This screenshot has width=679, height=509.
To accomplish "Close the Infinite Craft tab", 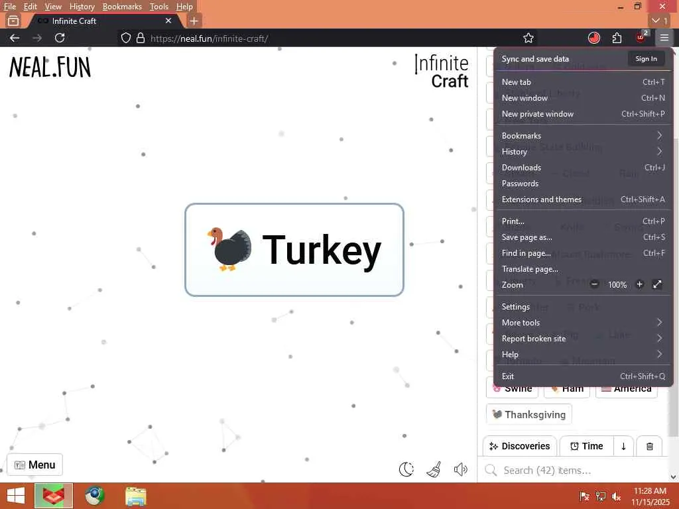I will point(168,21).
